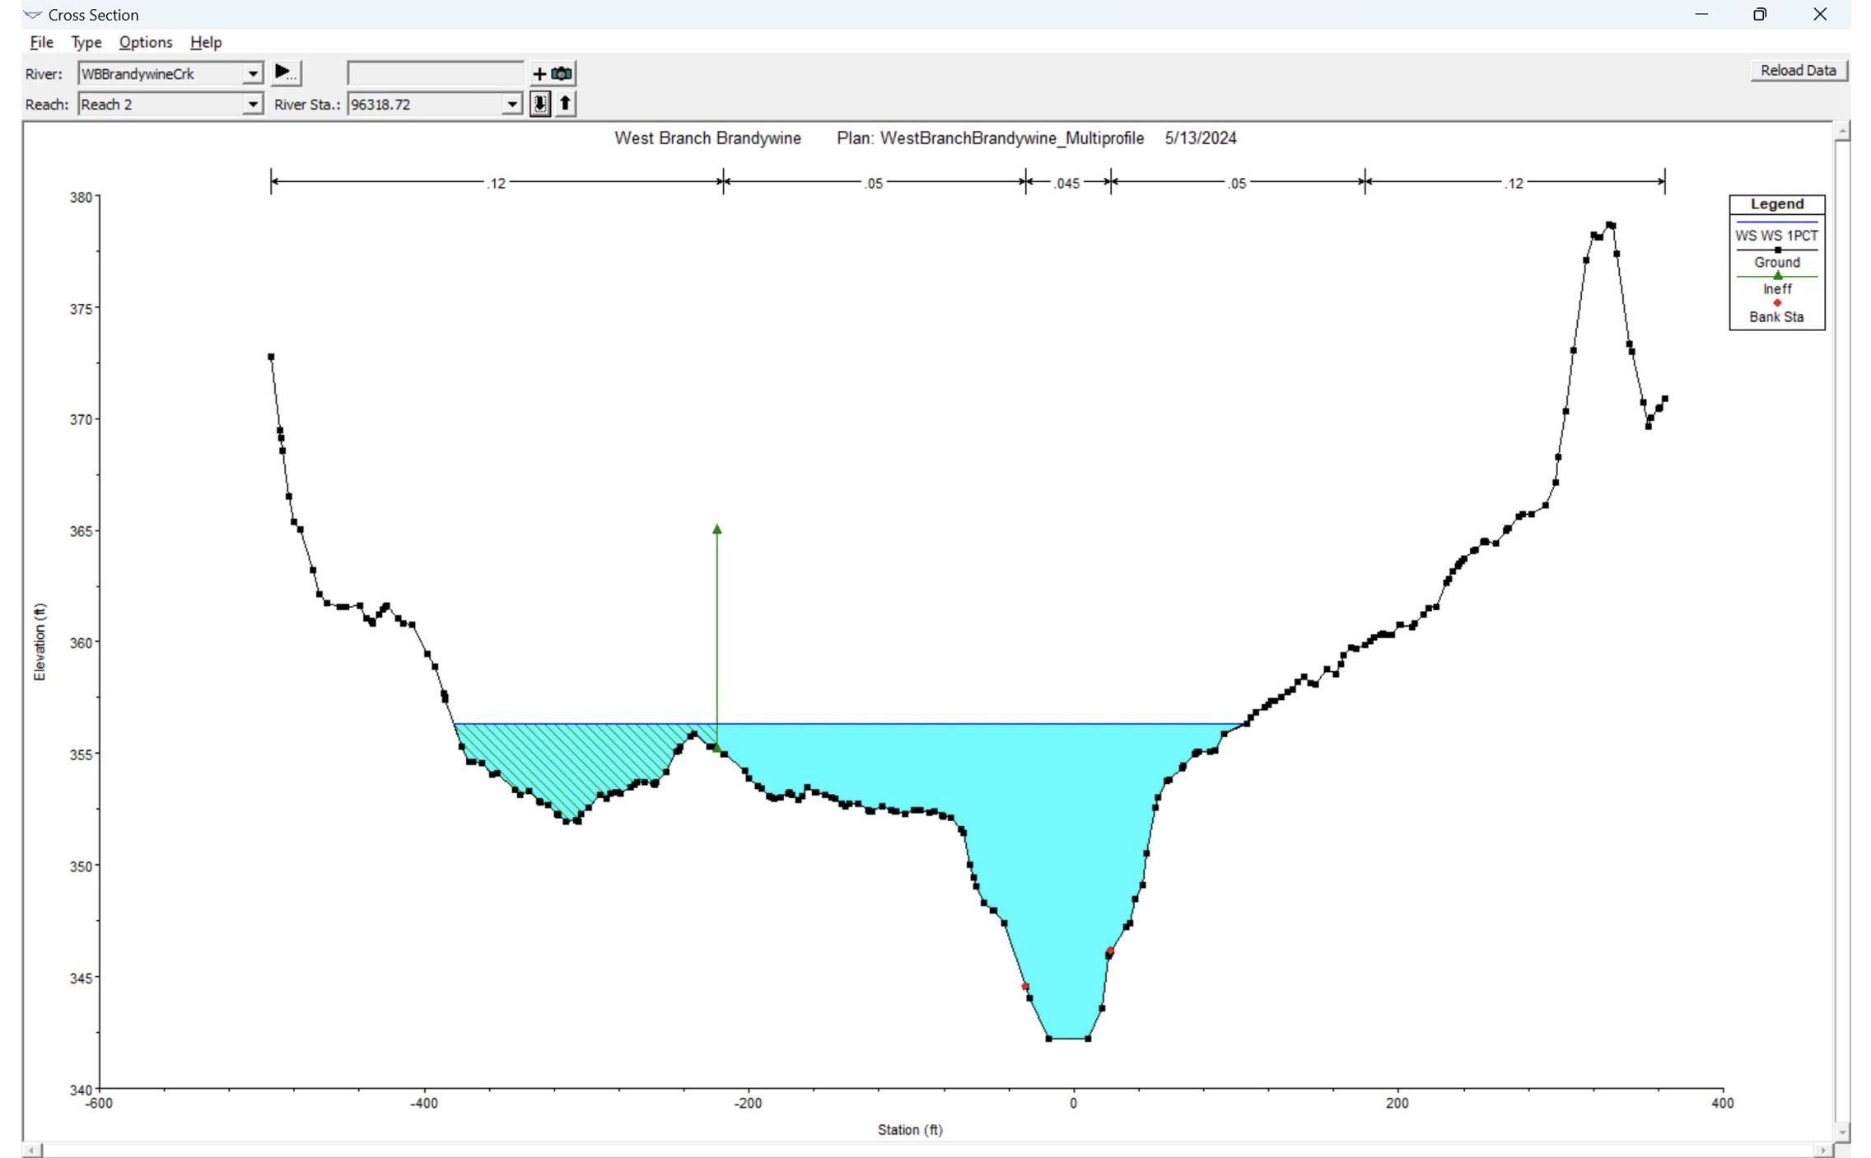This screenshot has height=1158, width=1871.
Task: Click the Legend box on the plot
Action: 1776,262
